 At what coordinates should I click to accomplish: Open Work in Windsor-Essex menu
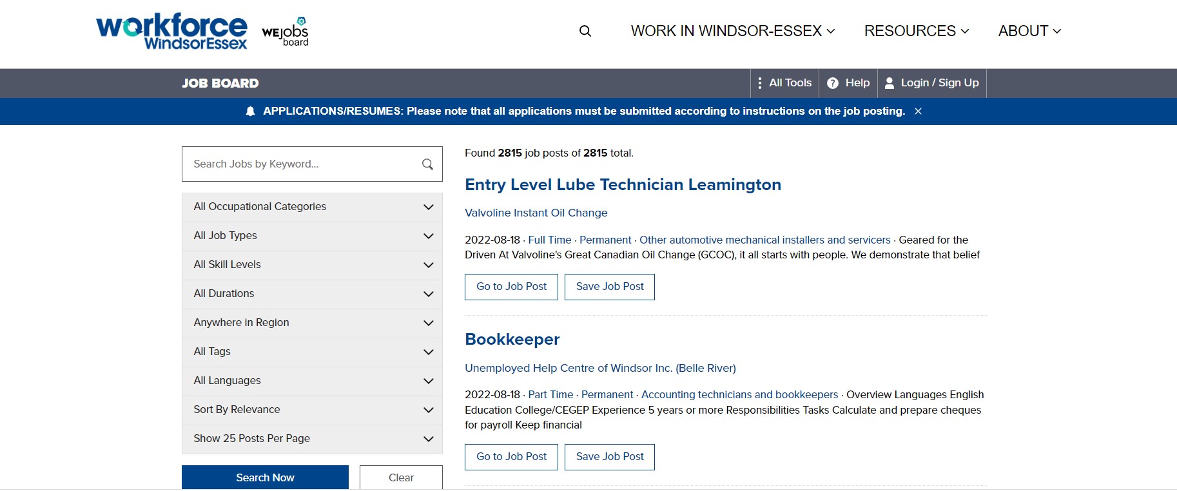click(733, 31)
